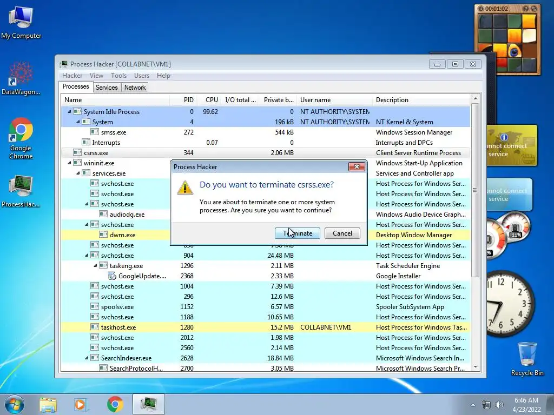Open the View menu
Image resolution: width=554 pixels, height=415 pixels.
[x=96, y=76]
